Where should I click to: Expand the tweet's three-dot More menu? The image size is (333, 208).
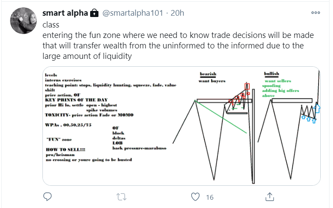click(x=315, y=13)
